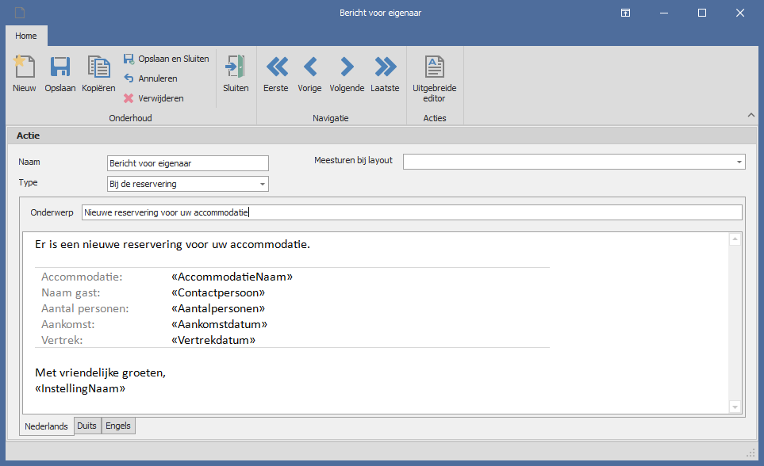Click the message scrollbar up arrow
This screenshot has width=764, height=466.
pyautogui.click(x=735, y=239)
